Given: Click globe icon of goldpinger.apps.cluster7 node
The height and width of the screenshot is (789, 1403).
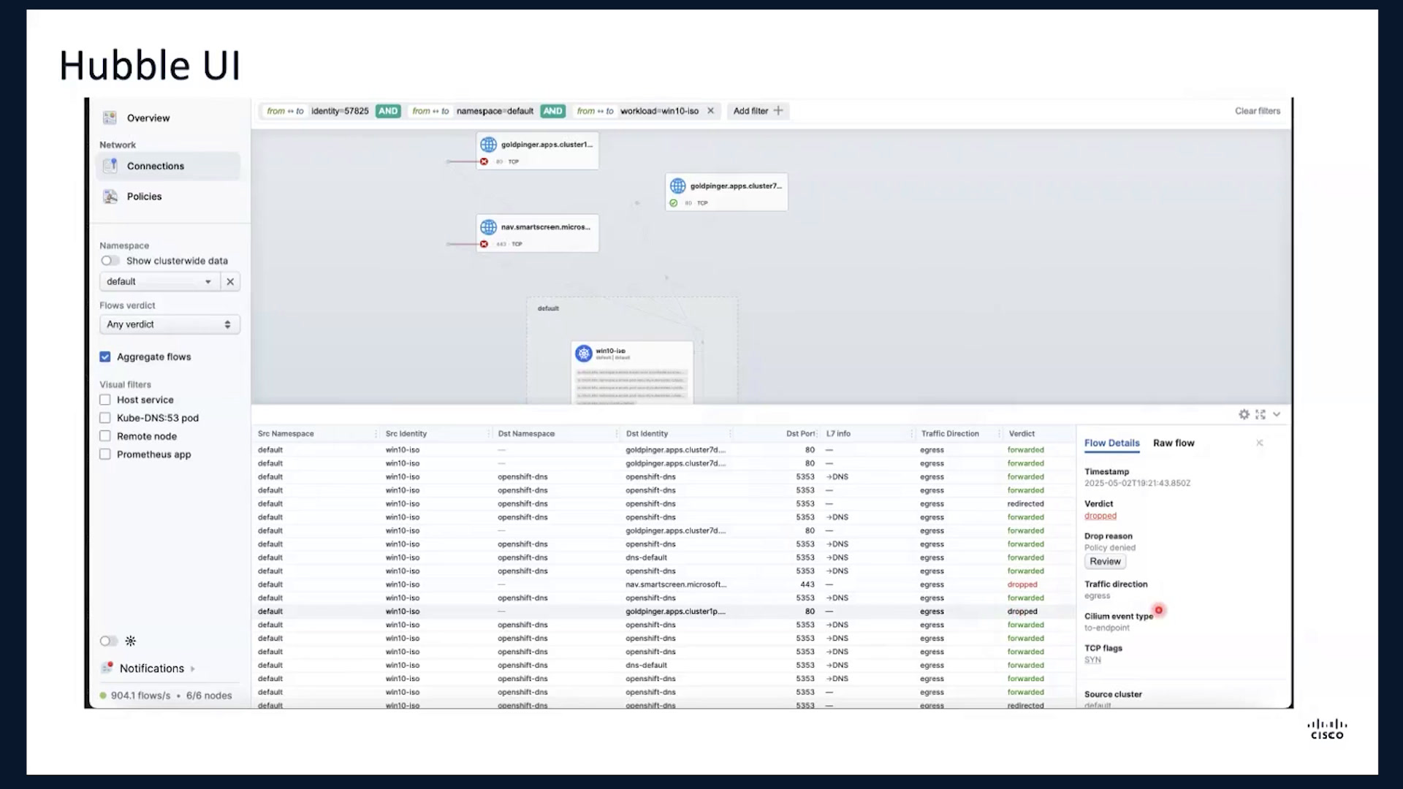Looking at the screenshot, I should tap(677, 186).
